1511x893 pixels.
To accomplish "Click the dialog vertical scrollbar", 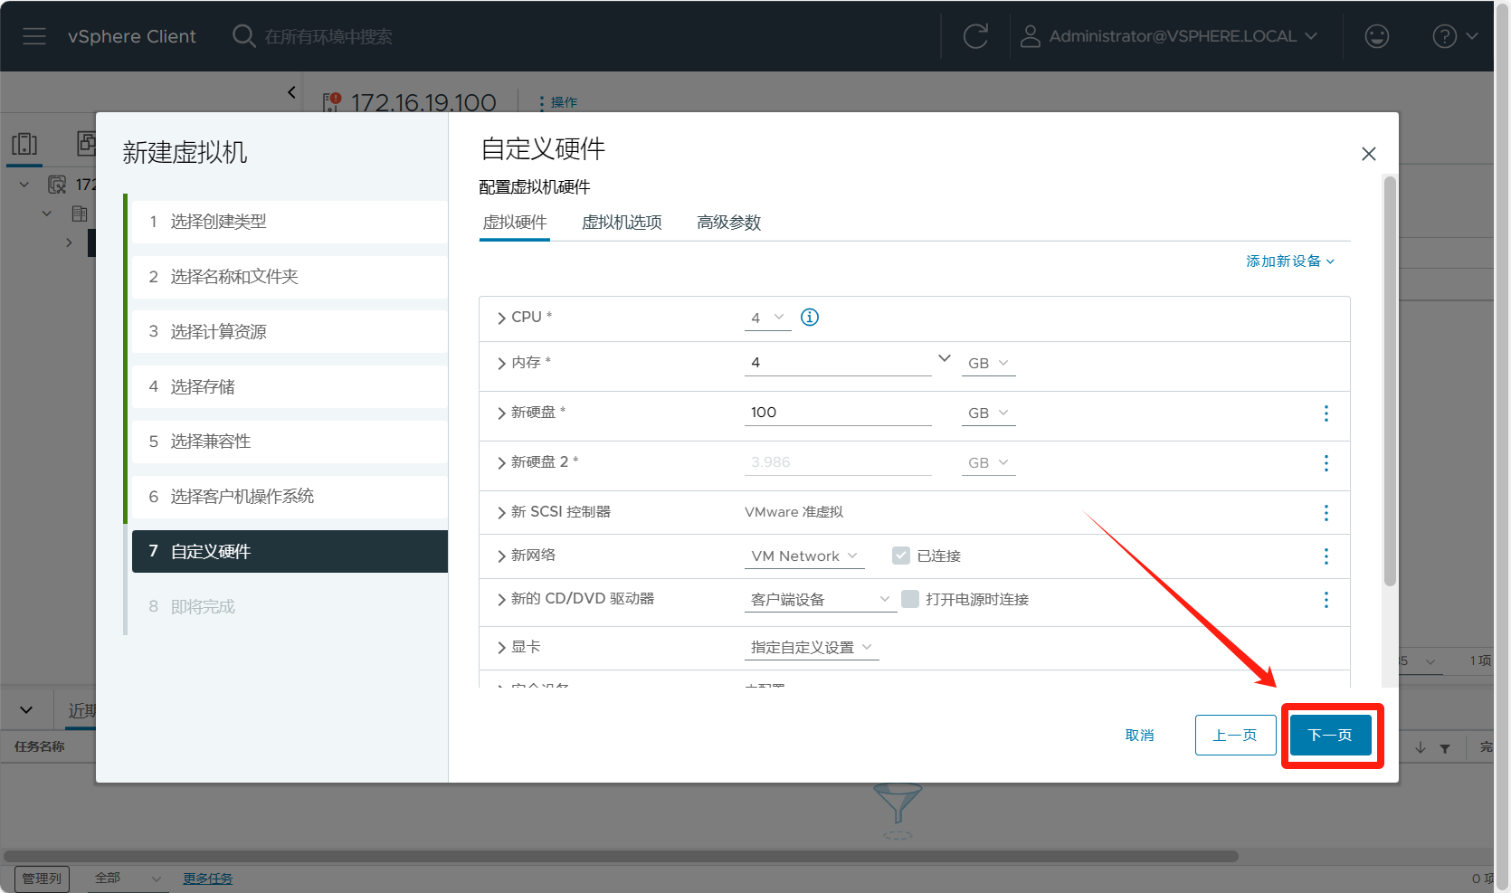I will click(x=1390, y=380).
